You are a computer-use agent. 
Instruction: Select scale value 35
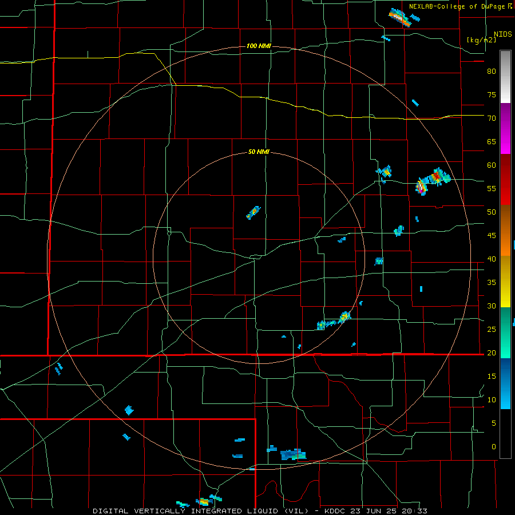tap(492, 283)
